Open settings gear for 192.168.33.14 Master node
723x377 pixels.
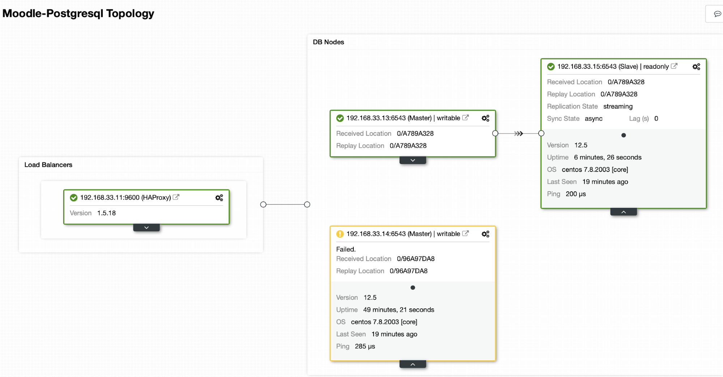pyautogui.click(x=485, y=234)
